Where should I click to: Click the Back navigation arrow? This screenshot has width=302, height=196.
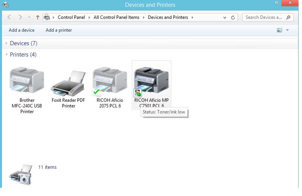[x=9, y=17]
